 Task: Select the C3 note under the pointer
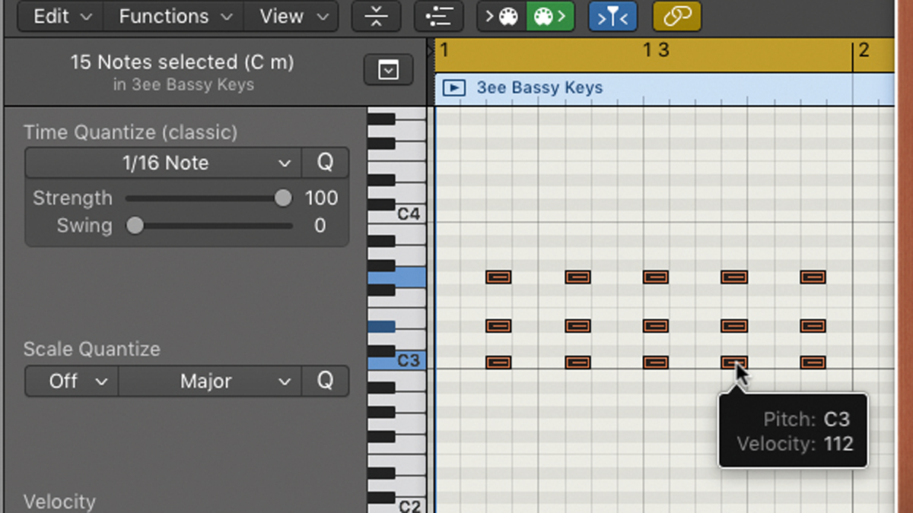[x=734, y=363]
